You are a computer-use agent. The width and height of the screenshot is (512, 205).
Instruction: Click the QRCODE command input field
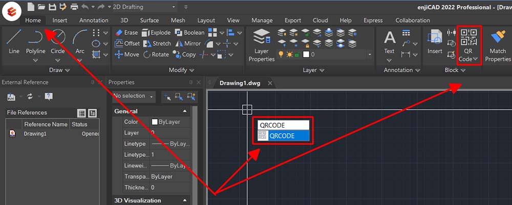284,125
